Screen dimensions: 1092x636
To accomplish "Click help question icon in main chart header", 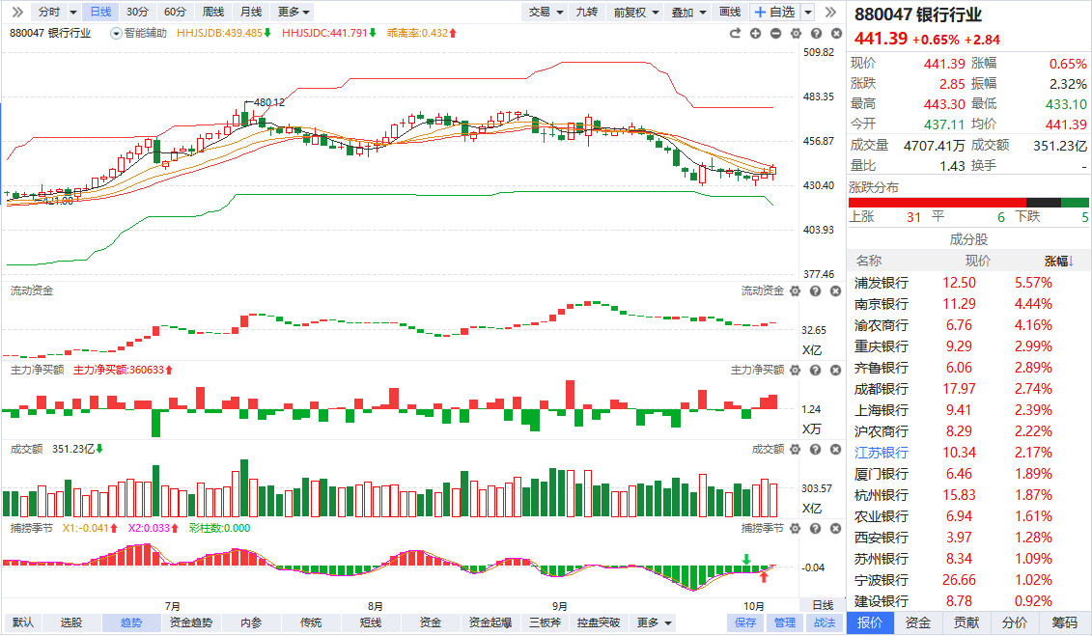I will point(815,33).
